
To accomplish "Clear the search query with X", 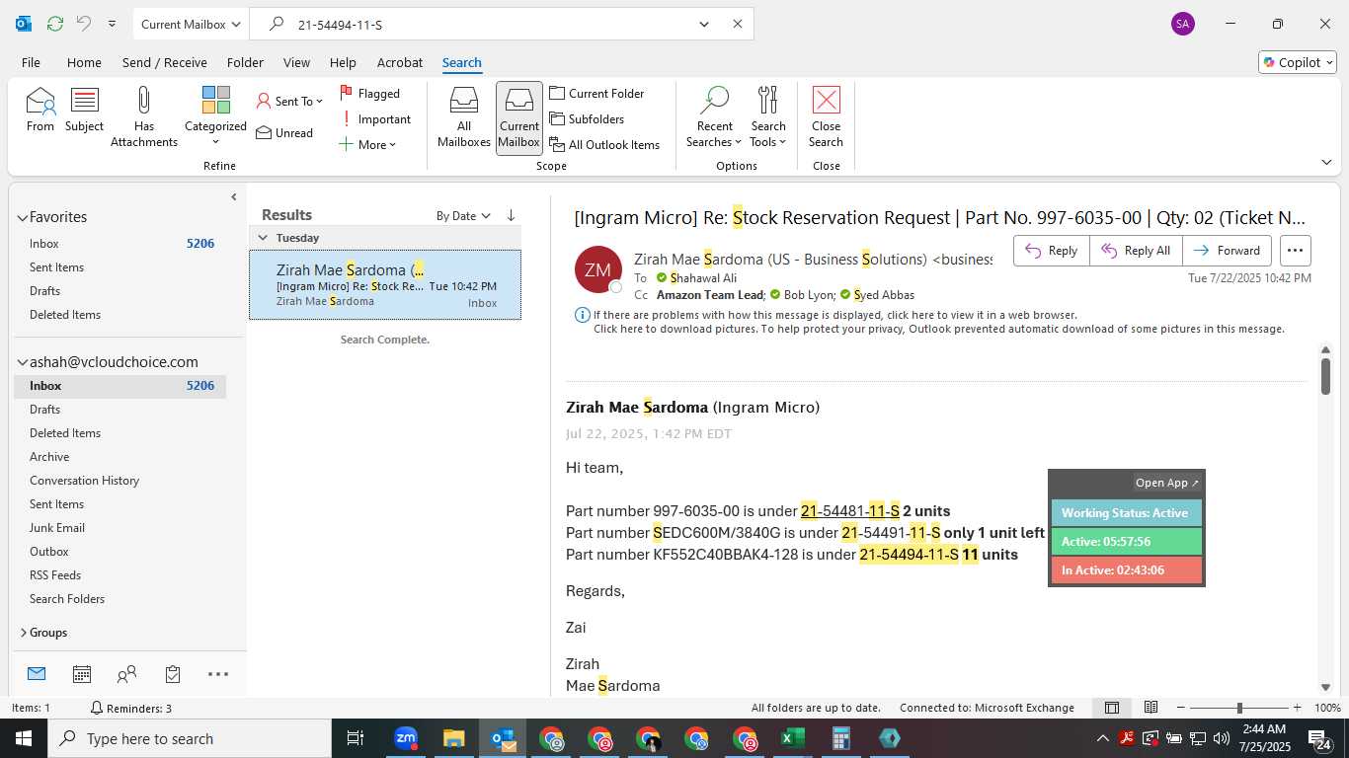I will coord(737,24).
